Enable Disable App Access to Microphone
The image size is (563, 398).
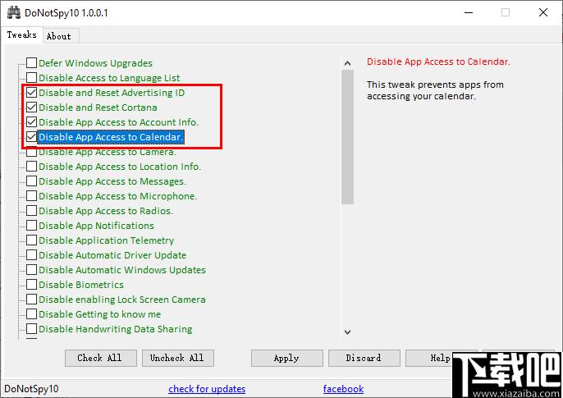(31, 195)
